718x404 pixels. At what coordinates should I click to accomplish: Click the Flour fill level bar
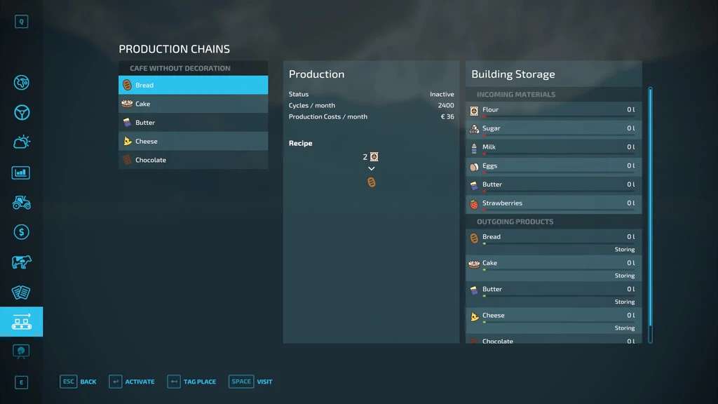[x=557, y=116]
